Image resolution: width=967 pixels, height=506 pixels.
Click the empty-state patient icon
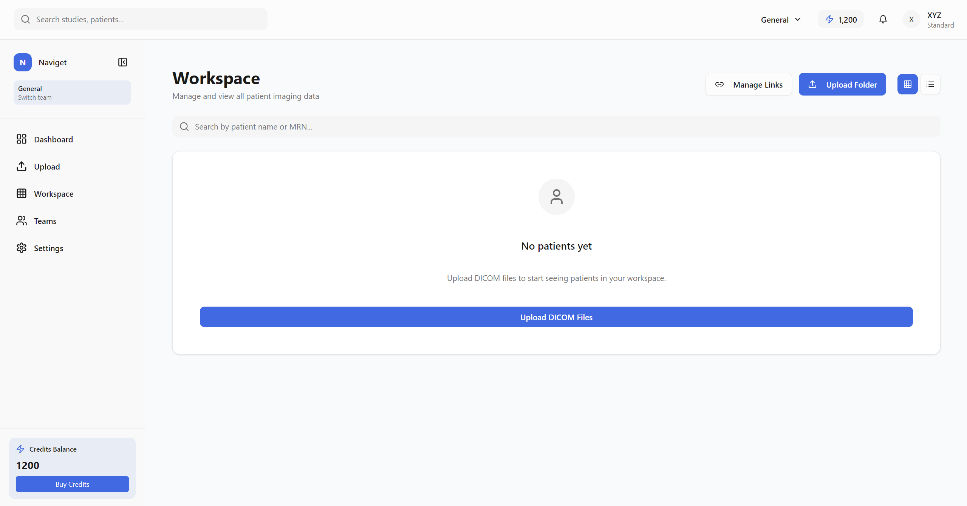point(556,197)
